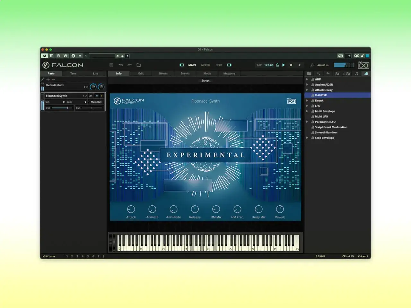Click the Script sub-tab button
This screenshot has height=308, width=411.
tap(205, 81)
